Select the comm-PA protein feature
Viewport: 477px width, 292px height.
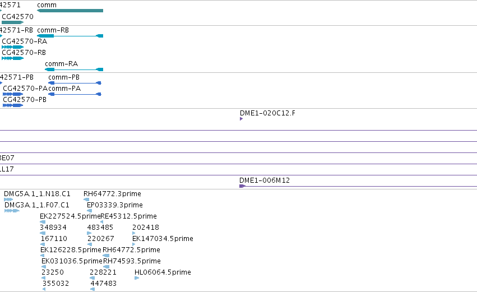(x=75, y=94)
